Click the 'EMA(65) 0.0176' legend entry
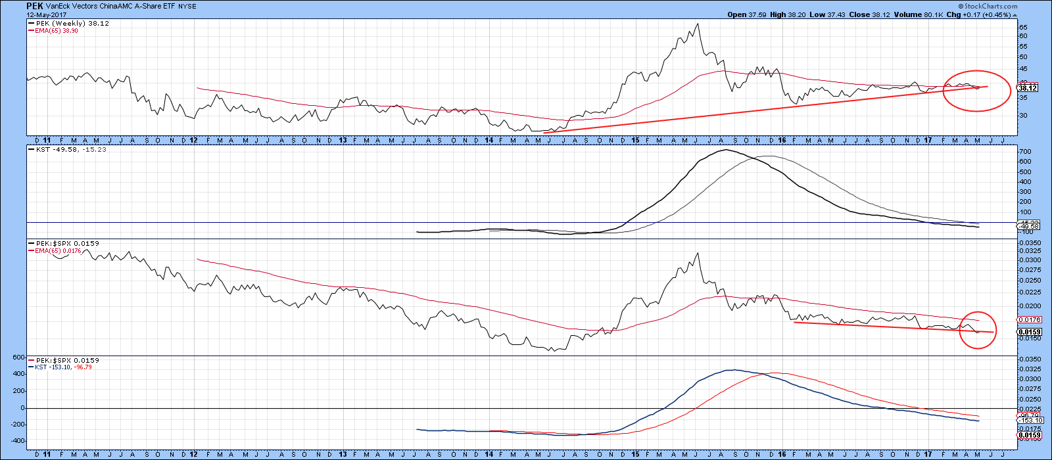Image resolution: width=1052 pixels, height=460 pixels. (x=55, y=251)
